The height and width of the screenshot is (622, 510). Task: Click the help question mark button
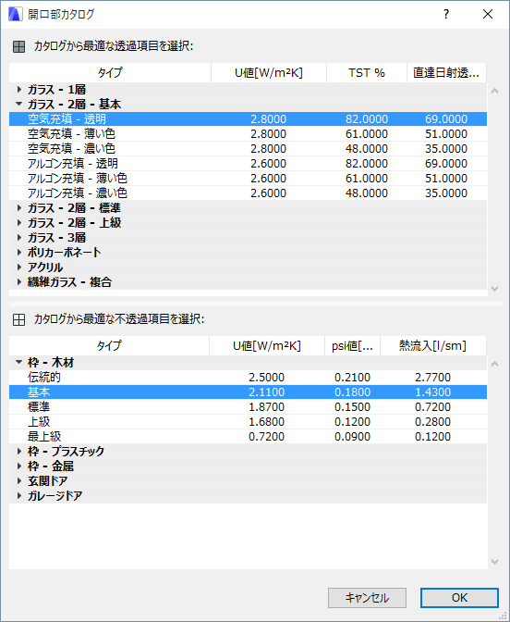(446, 14)
